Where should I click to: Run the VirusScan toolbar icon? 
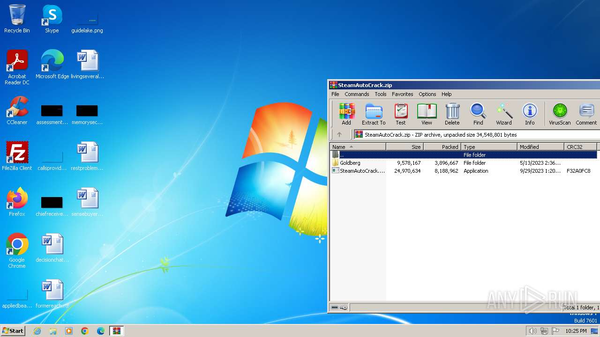[x=560, y=114]
